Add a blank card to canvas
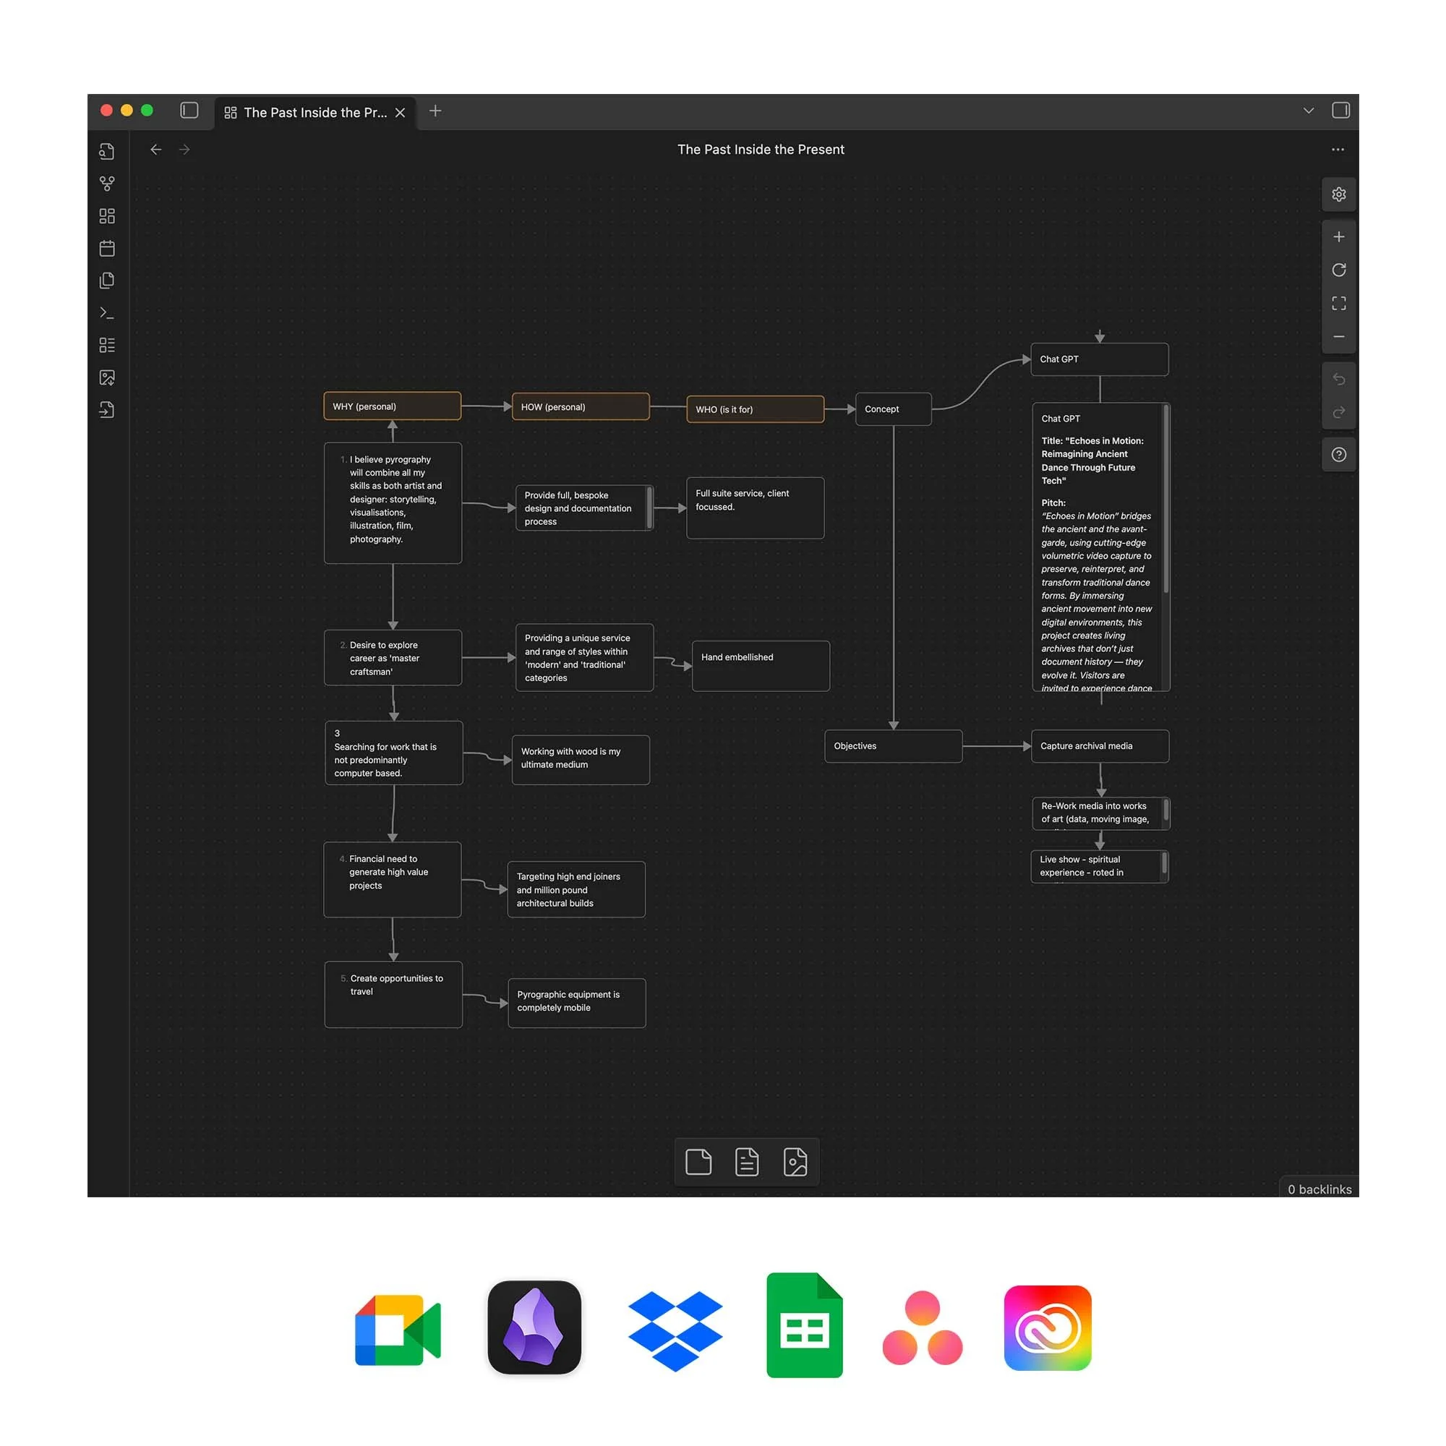This screenshot has width=1446, height=1446. coord(698,1162)
